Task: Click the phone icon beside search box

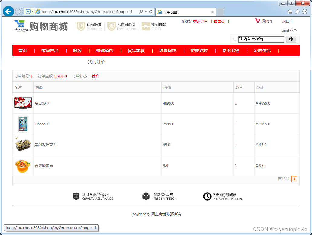Action: tap(234, 39)
